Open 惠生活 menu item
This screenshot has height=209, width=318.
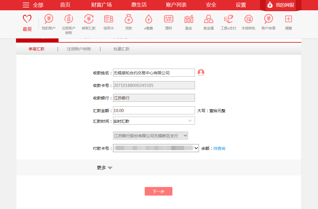pyautogui.click(x=139, y=5)
